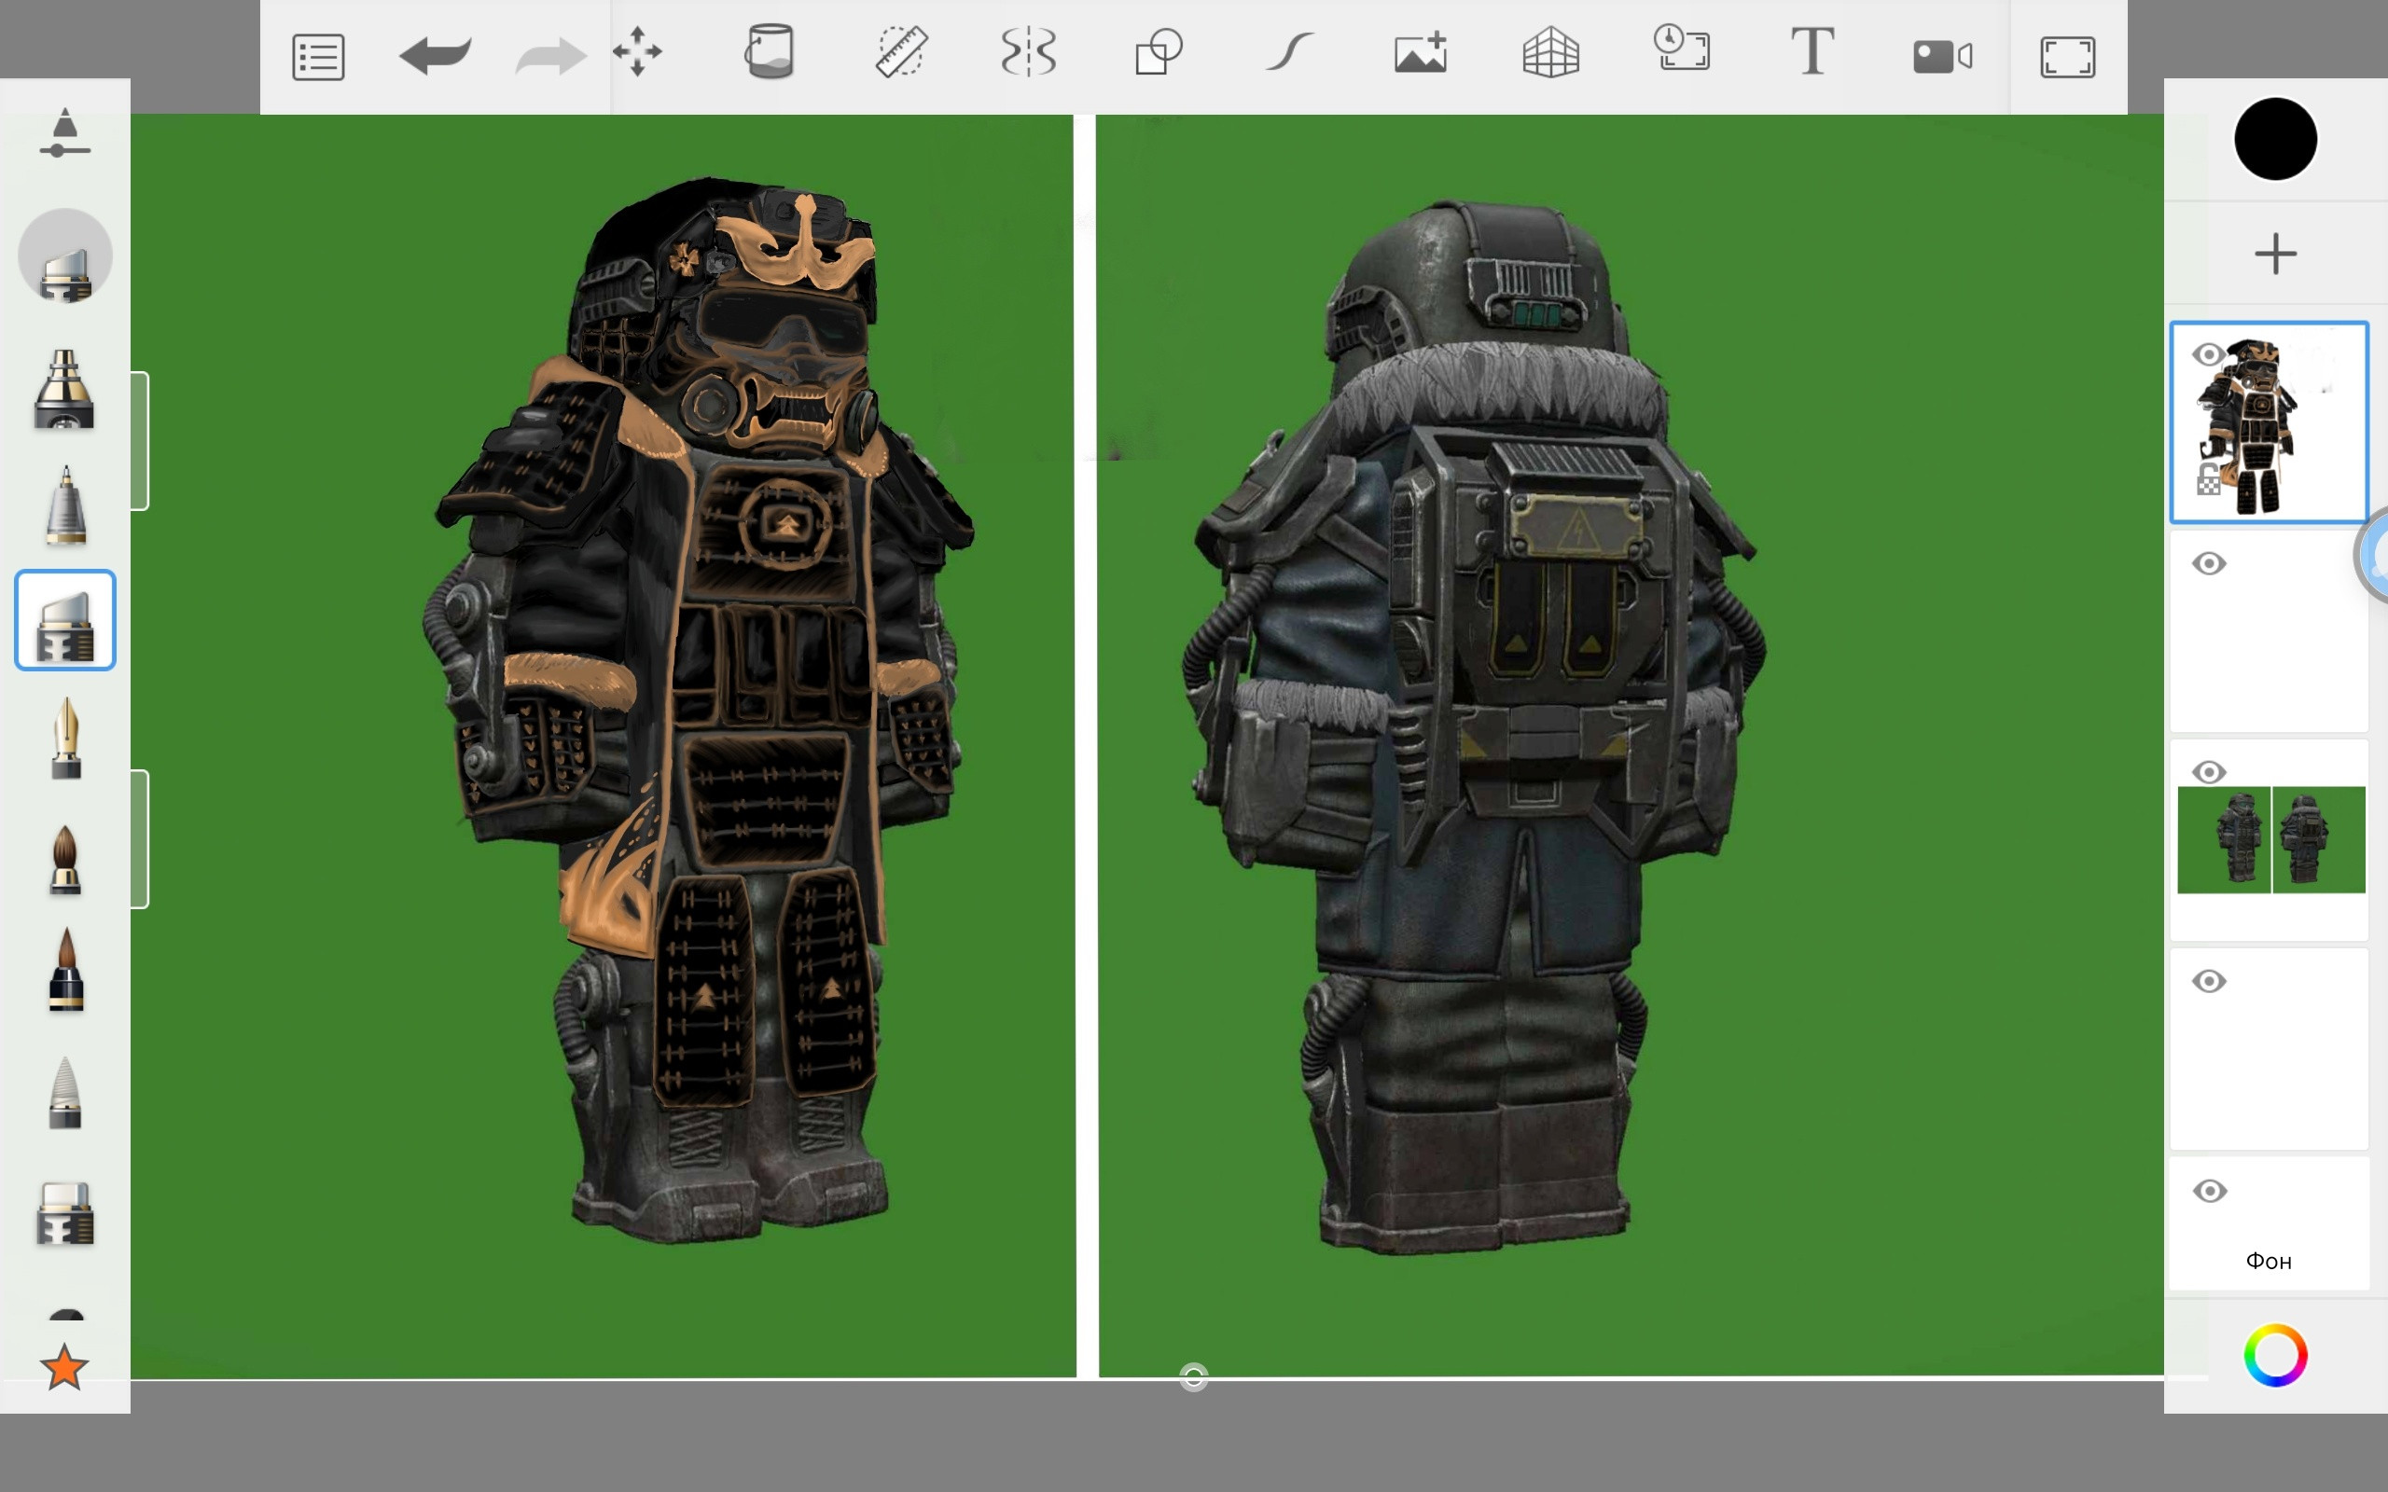Screen dimensions: 2388x1492
Task: Select the Transform move tool
Action: (x=637, y=51)
